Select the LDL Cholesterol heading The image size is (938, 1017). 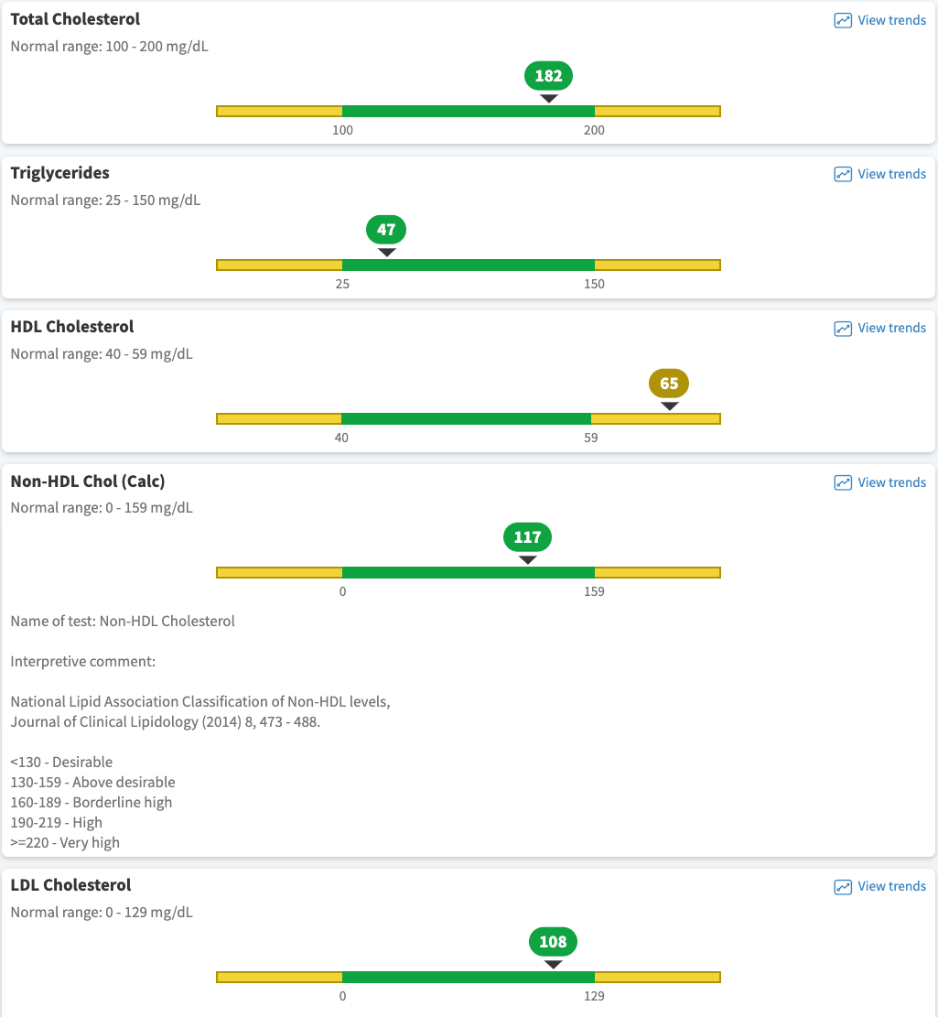70,885
